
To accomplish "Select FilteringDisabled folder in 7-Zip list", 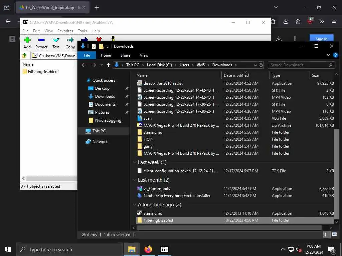I will point(40,72).
